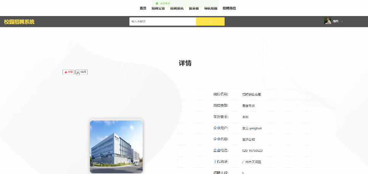Viewport: 368px width, 174px height.
Task: Open the user avatar 李丙 photo
Action: tap(328, 21)
